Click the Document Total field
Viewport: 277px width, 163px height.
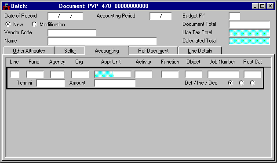click(249, 25)
